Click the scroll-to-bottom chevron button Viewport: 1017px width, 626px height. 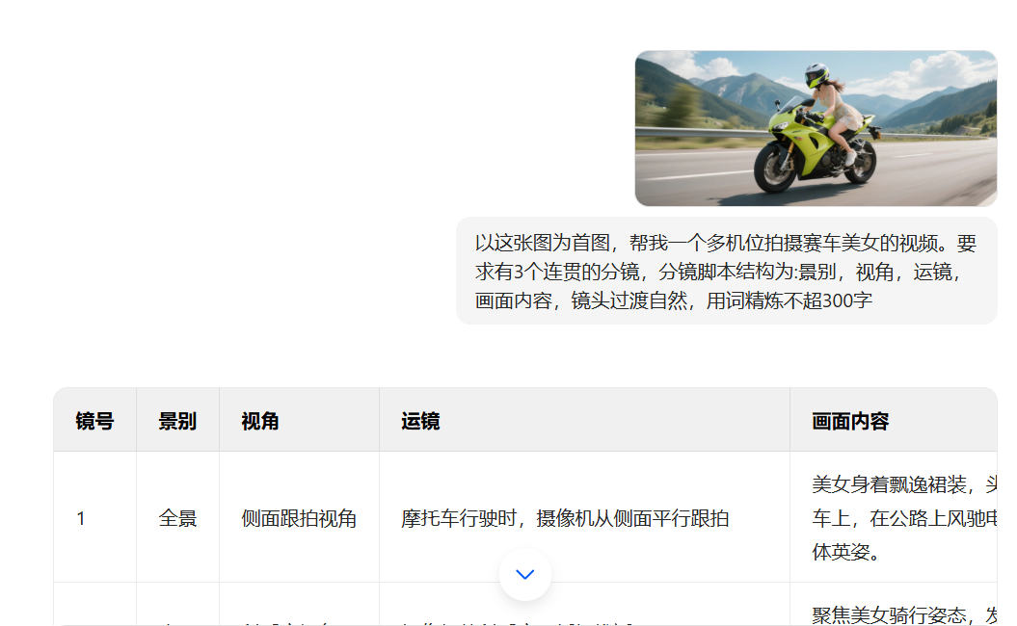[524, 574]
